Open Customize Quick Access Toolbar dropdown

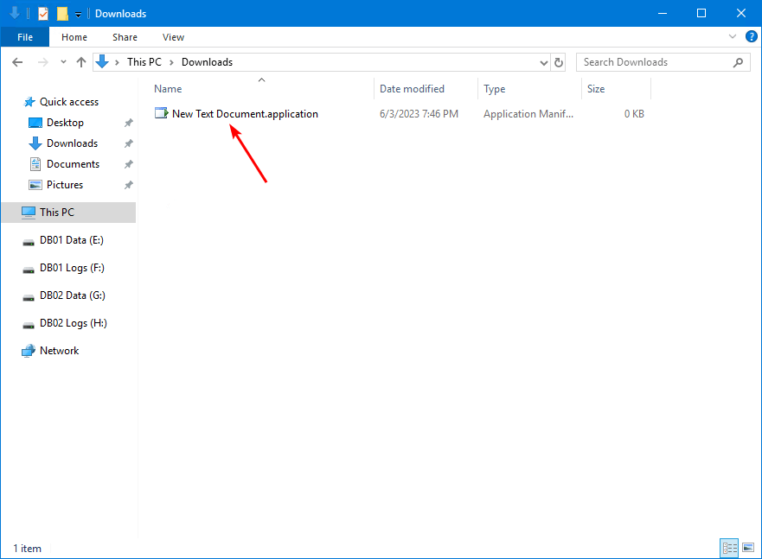(x=78, y=15)
